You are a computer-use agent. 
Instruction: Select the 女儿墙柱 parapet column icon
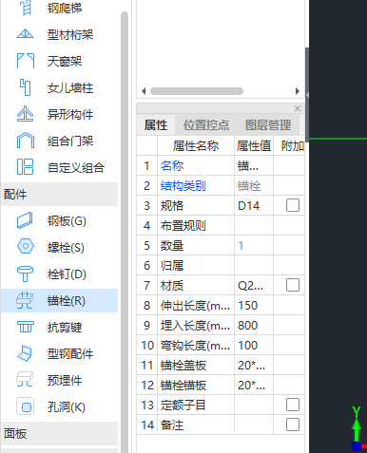coord(26,87)
